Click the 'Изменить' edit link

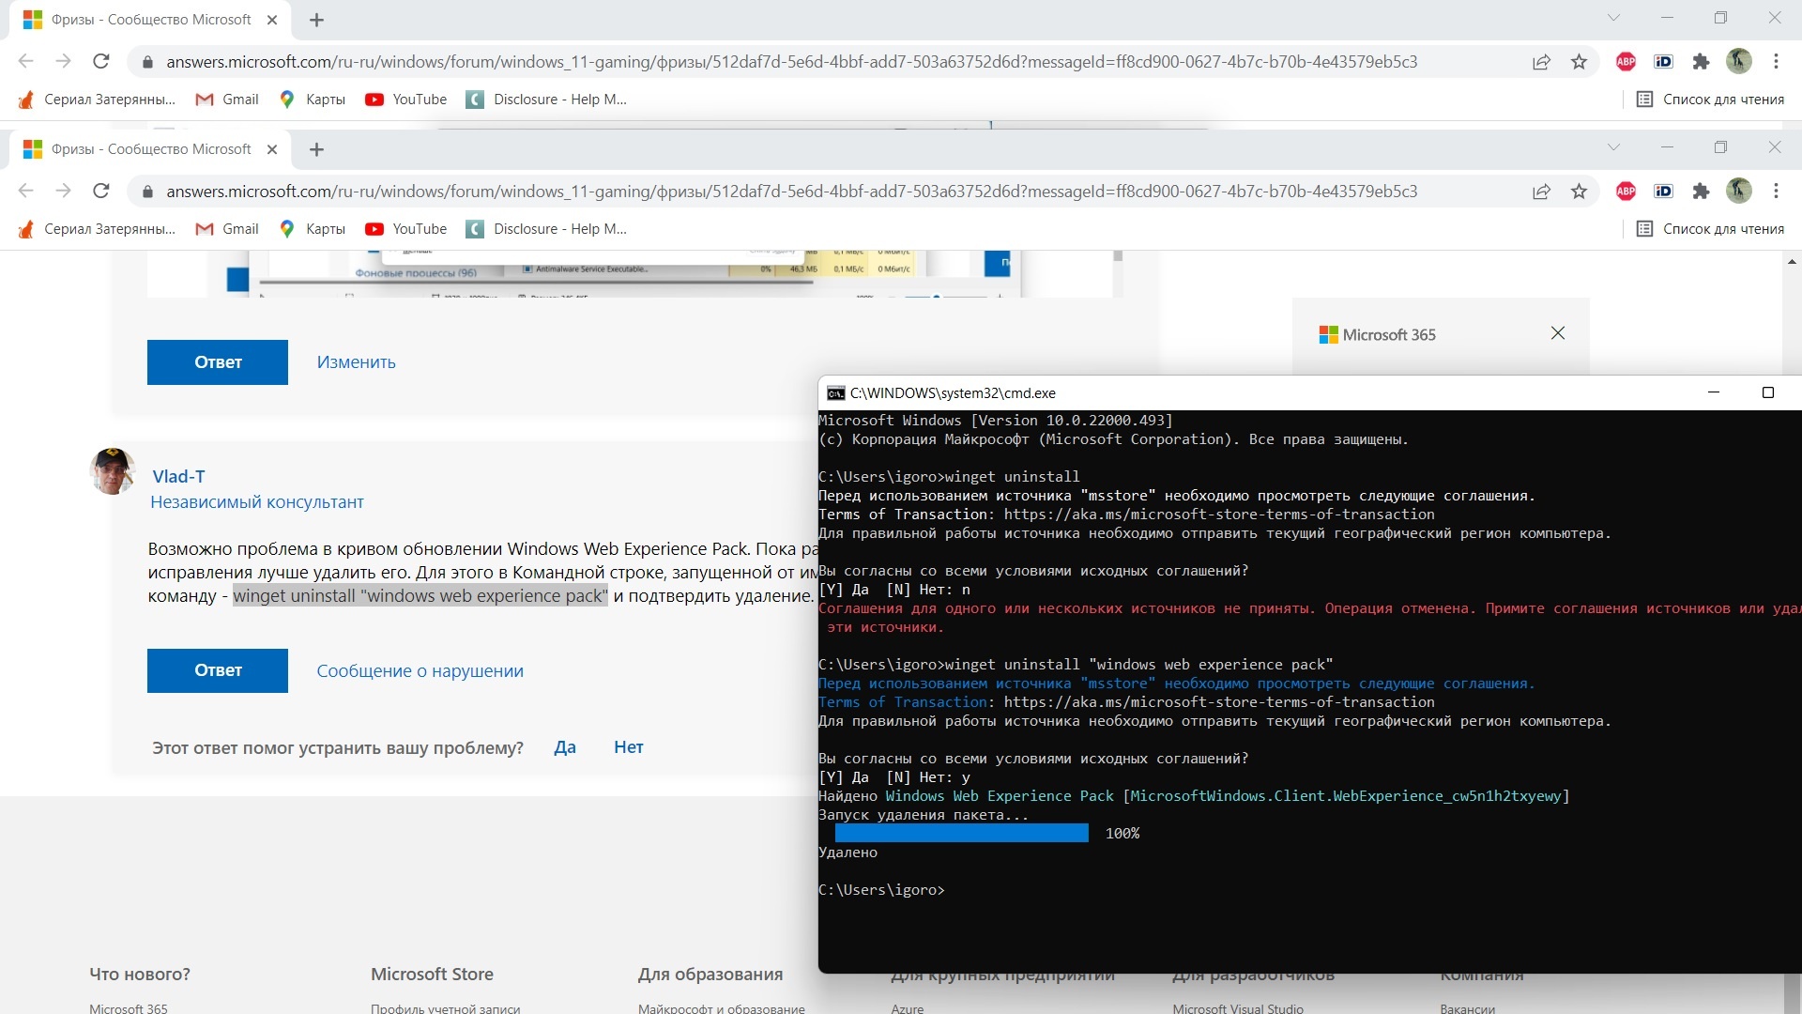coord(357,361)
